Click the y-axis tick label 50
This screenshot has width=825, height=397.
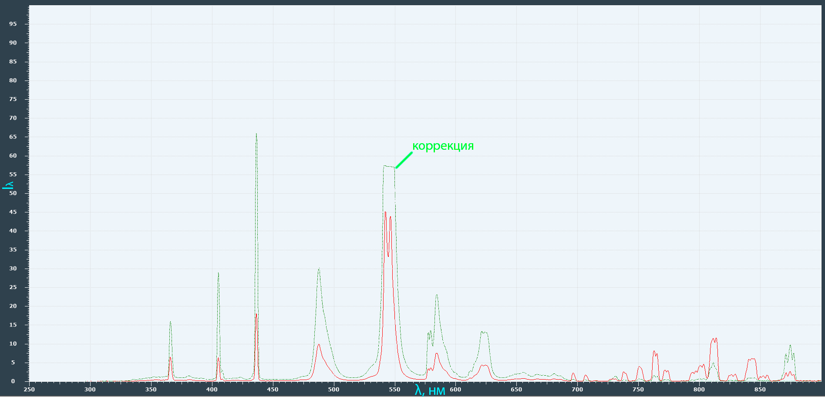[13, 193]
